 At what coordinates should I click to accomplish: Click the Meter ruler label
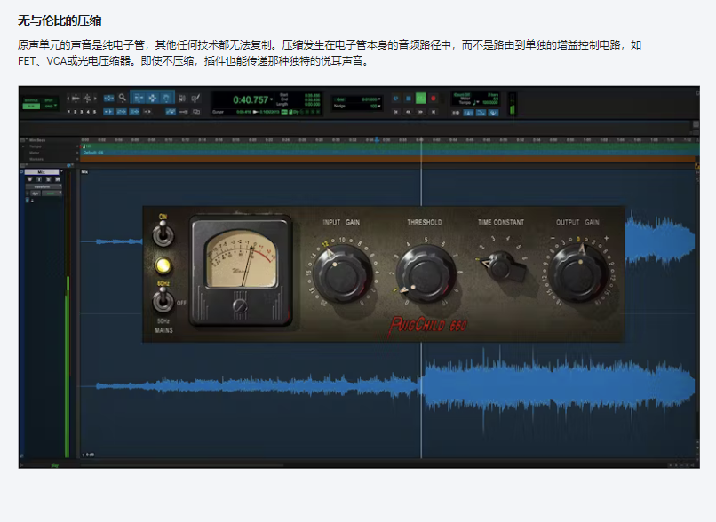click(35, 153)
